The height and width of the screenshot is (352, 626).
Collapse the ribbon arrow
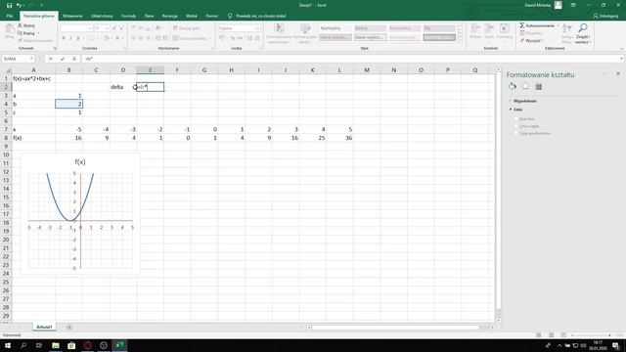[622, 49]
